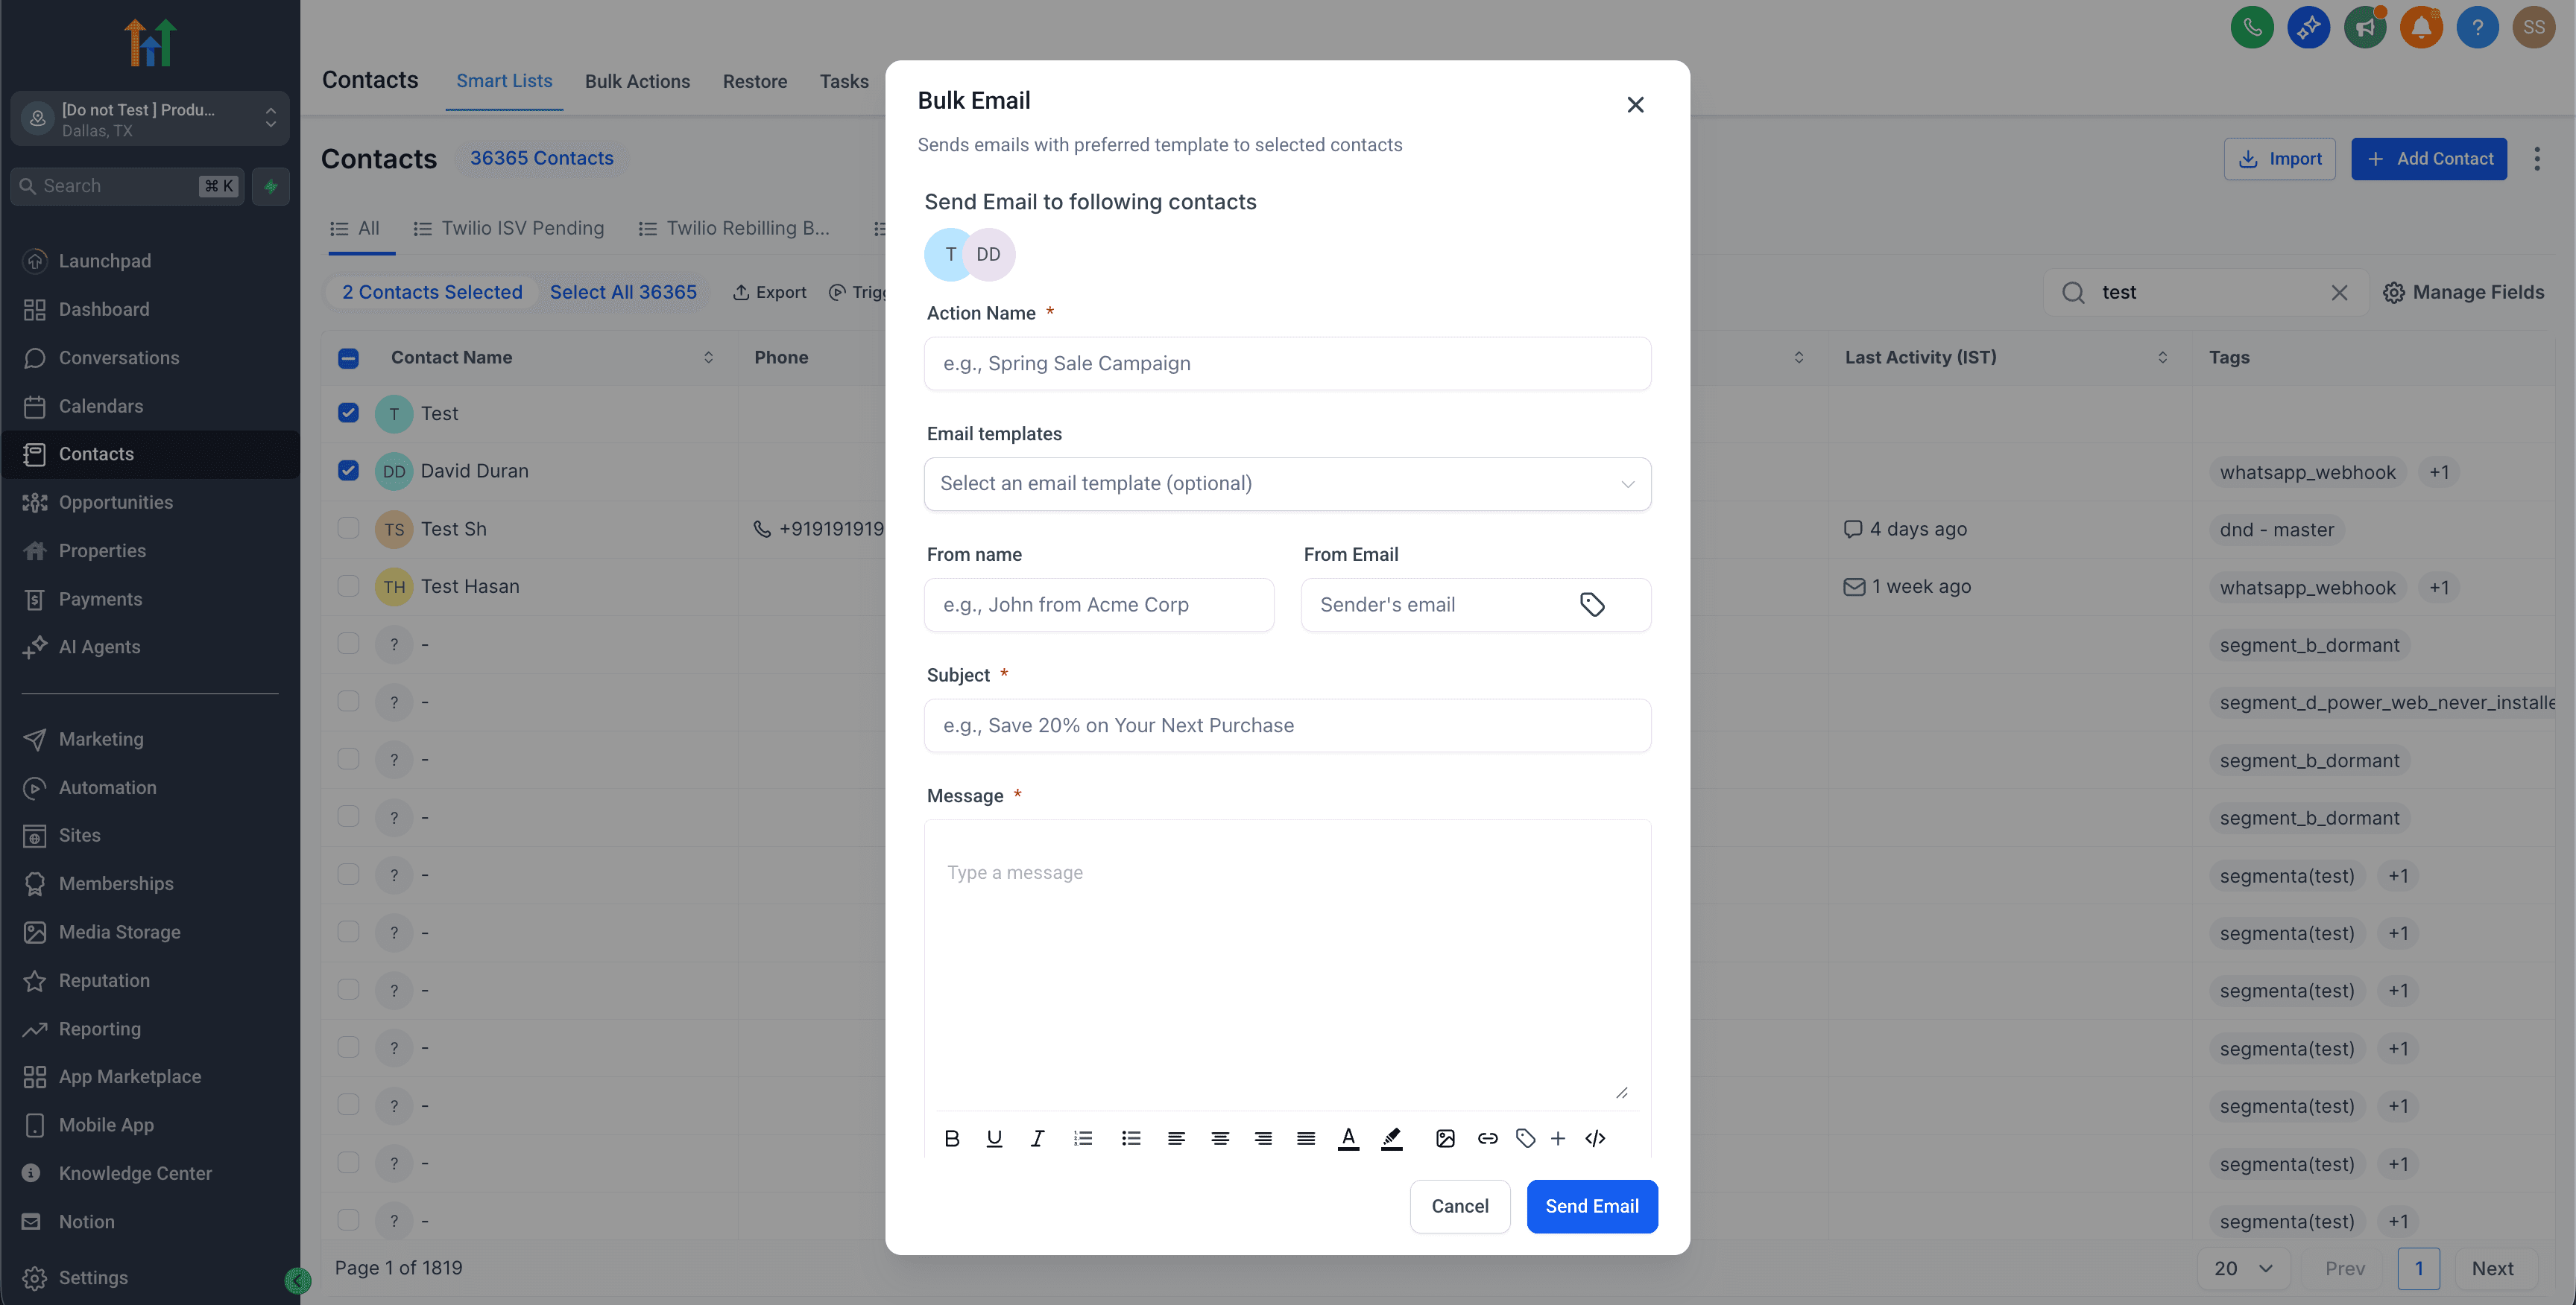This screenshot has height=1305, width=2576.
Task: Click the select-all checkbox in the table header
Action: [x=348, y=357]
